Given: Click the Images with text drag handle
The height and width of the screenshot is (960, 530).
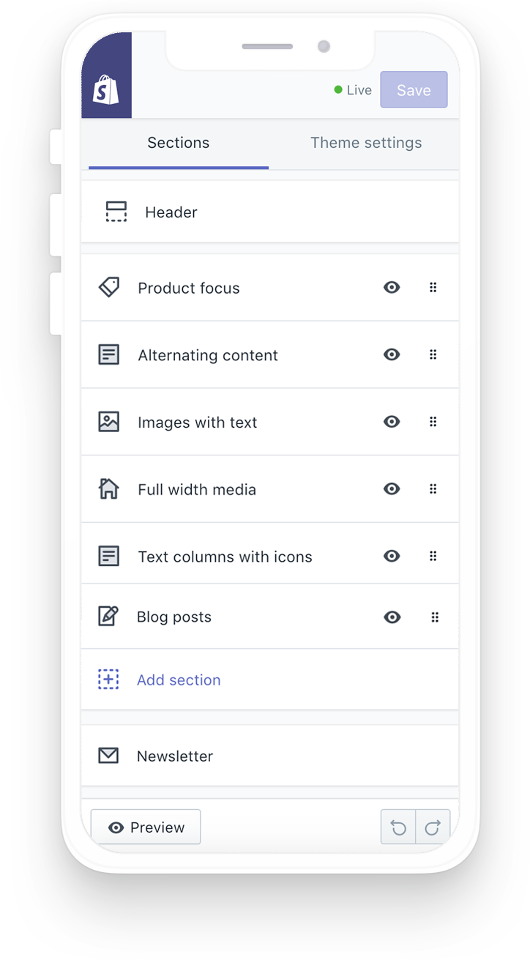Looking at the screenshot, I should tap(433, 422).
